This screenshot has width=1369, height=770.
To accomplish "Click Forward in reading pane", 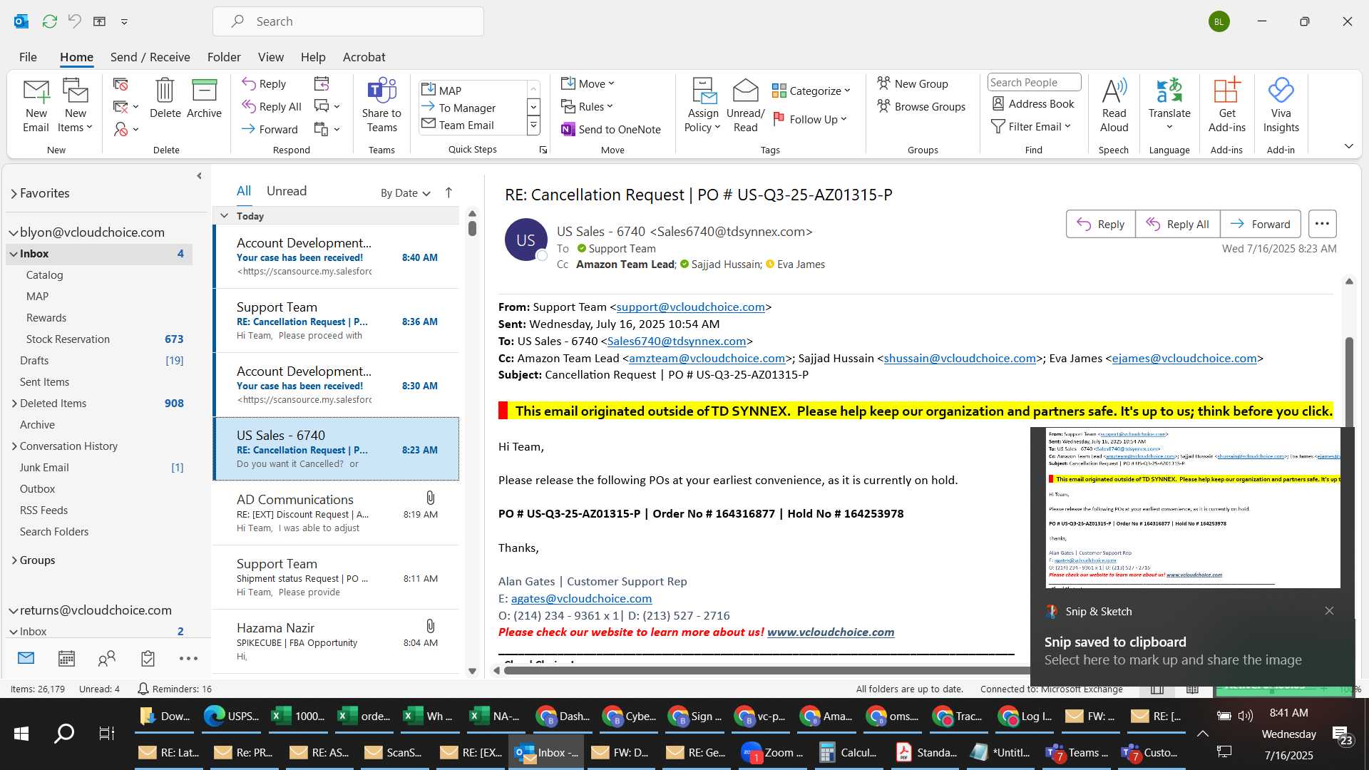I will (1260, 224).
